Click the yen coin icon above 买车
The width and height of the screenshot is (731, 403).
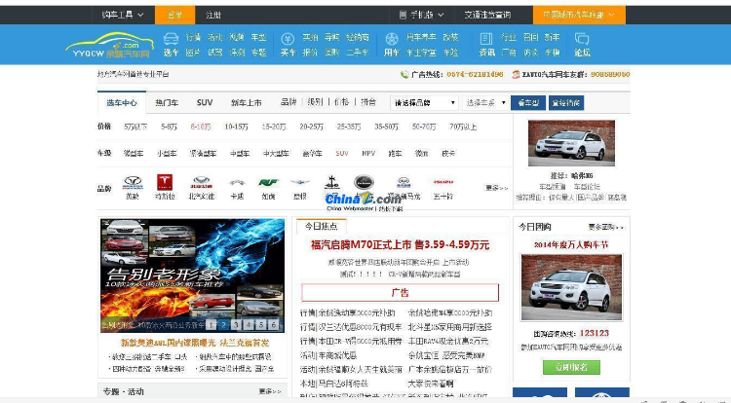point(288,38)
